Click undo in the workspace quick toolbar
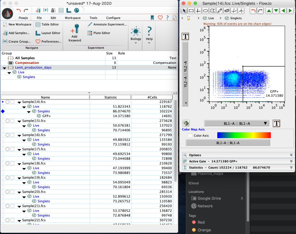The height and width of the screenshot is (234, 296). (18, 10)
